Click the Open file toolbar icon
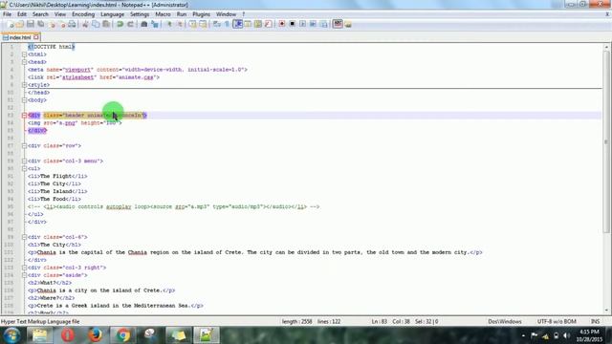Screen dimensions: 612x344 pyautogui.click(x=20, y=24)
